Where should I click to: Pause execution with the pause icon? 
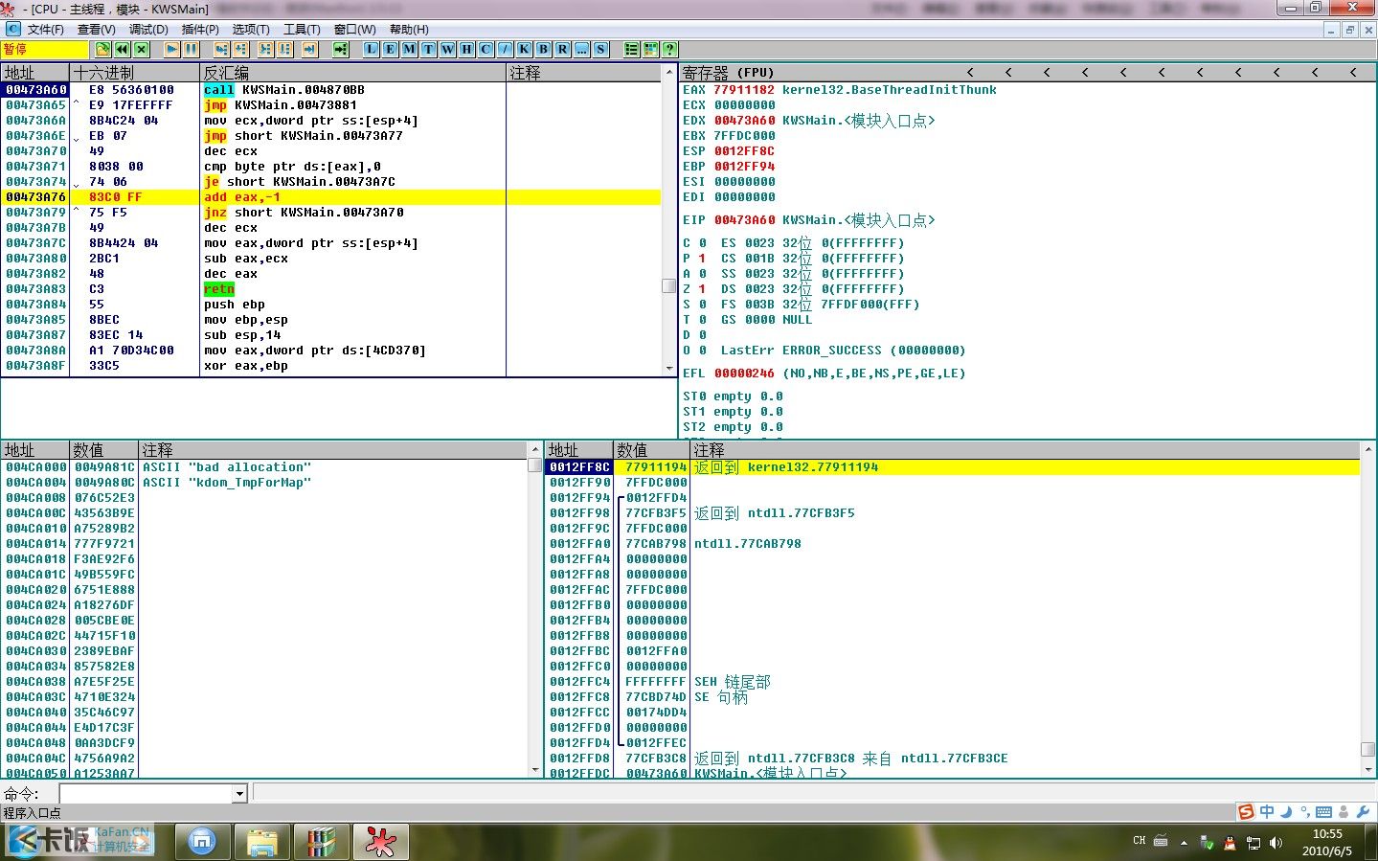192,49
